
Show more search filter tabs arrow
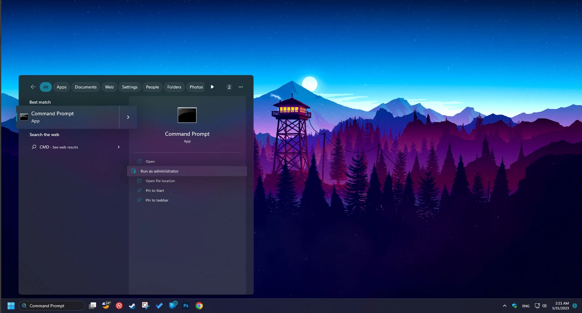click(212, 87)
